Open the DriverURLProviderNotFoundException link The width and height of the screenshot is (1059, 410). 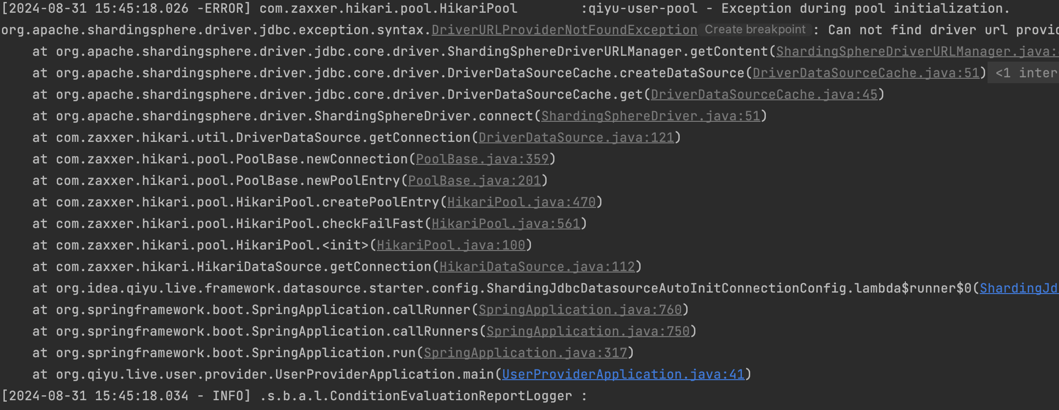click(x=564, y=30)
